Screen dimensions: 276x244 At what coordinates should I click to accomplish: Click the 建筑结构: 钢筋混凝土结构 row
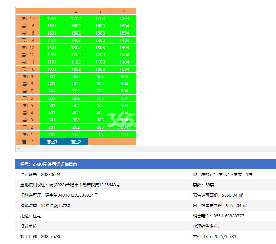coord(45,206)
